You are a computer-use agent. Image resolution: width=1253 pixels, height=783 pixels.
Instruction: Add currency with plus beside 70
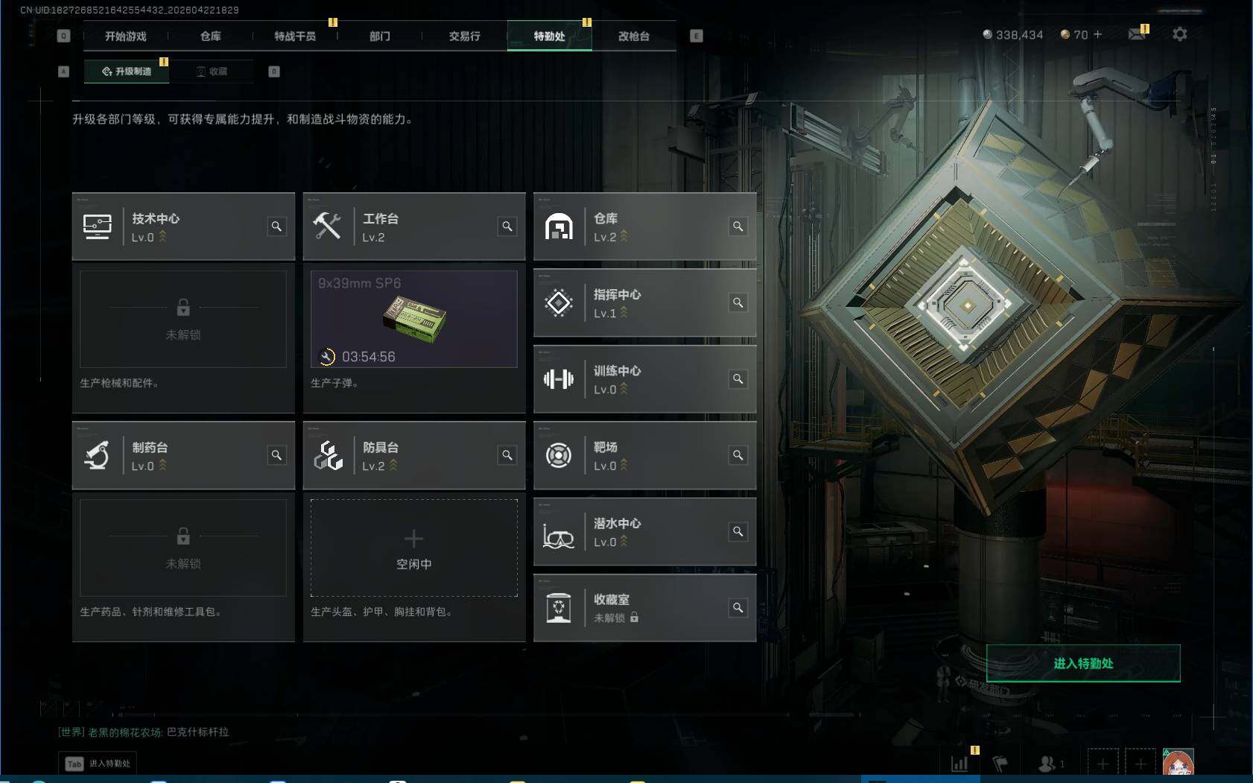(x=1097, y=34)
